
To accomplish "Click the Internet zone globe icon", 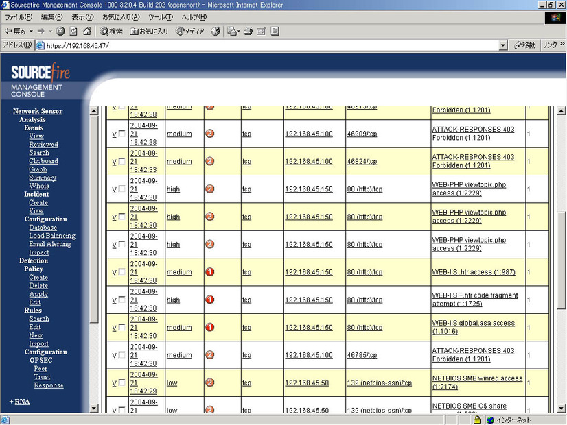I will 490,420.
